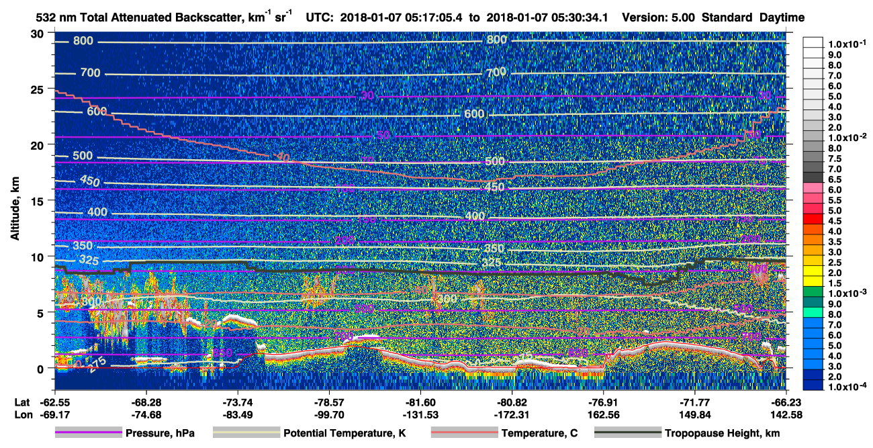Click latitude value '-76.91'
873x448 pixels.
coord(604,402)
